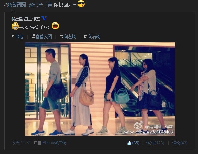This screenshot has width=198, height=154.
Task: Click the blue V verified badge
Action: click(44, 19)
